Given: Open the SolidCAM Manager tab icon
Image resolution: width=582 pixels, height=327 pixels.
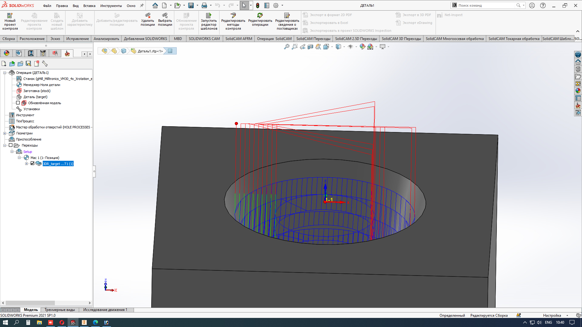Looking at the screenshot, I should (67, 53).
